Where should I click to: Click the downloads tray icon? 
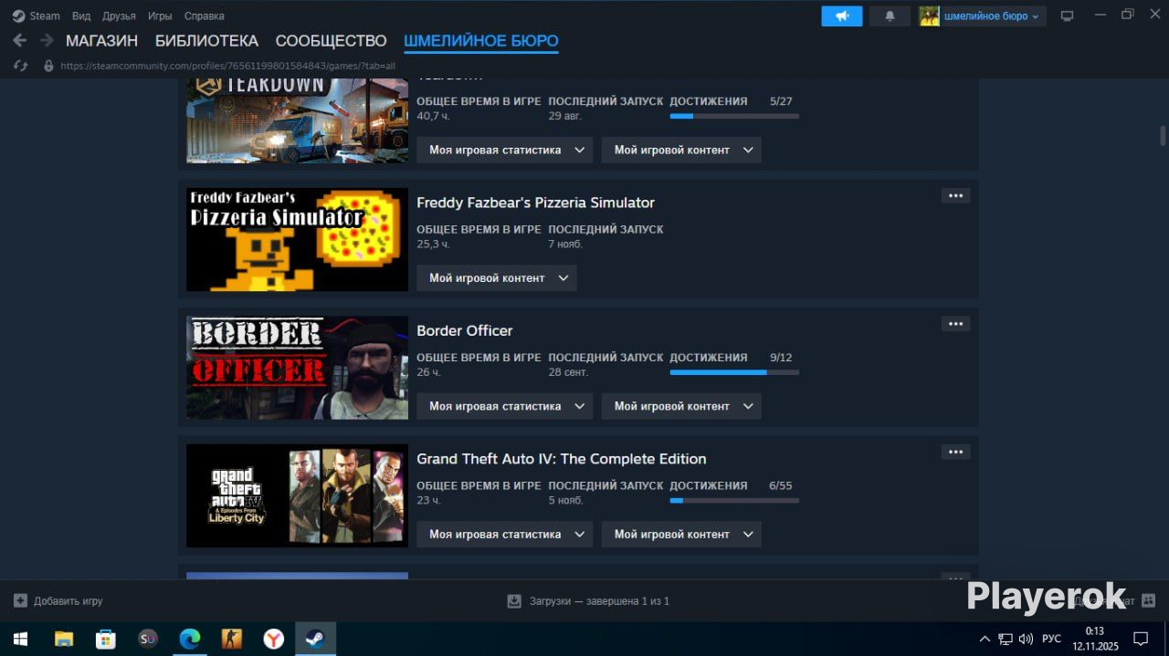coord(514,600)
